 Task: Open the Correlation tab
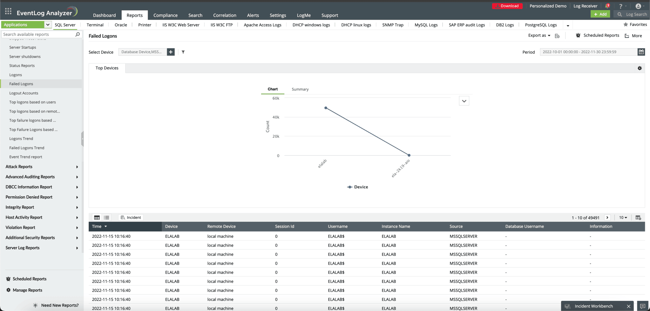coord(225,15)
